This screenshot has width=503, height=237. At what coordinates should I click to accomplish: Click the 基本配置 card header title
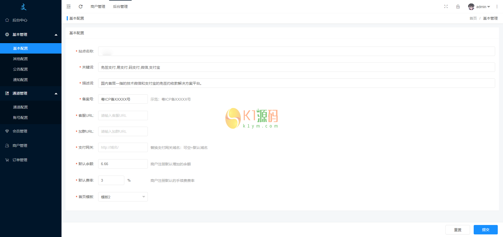[77, 33]
